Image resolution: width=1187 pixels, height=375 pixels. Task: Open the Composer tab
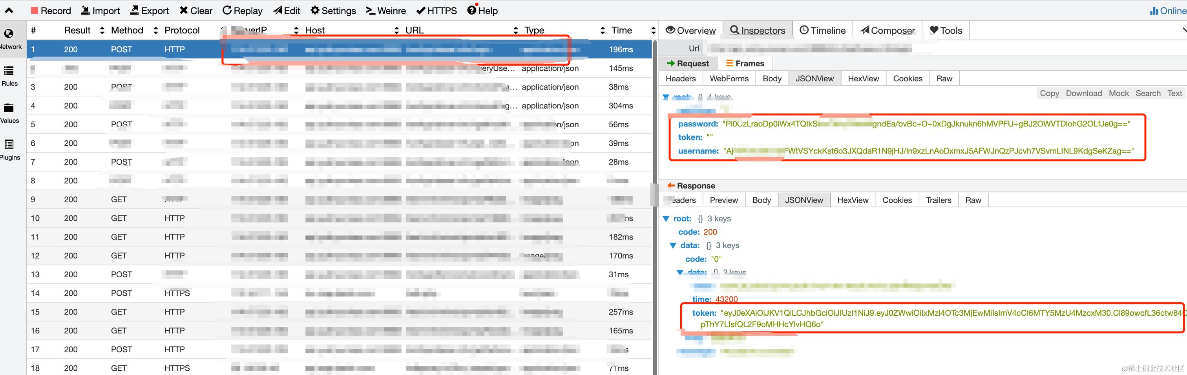tap(888, 30)
